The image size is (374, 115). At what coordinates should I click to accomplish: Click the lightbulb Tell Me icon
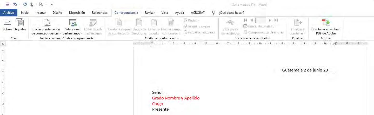214,13
